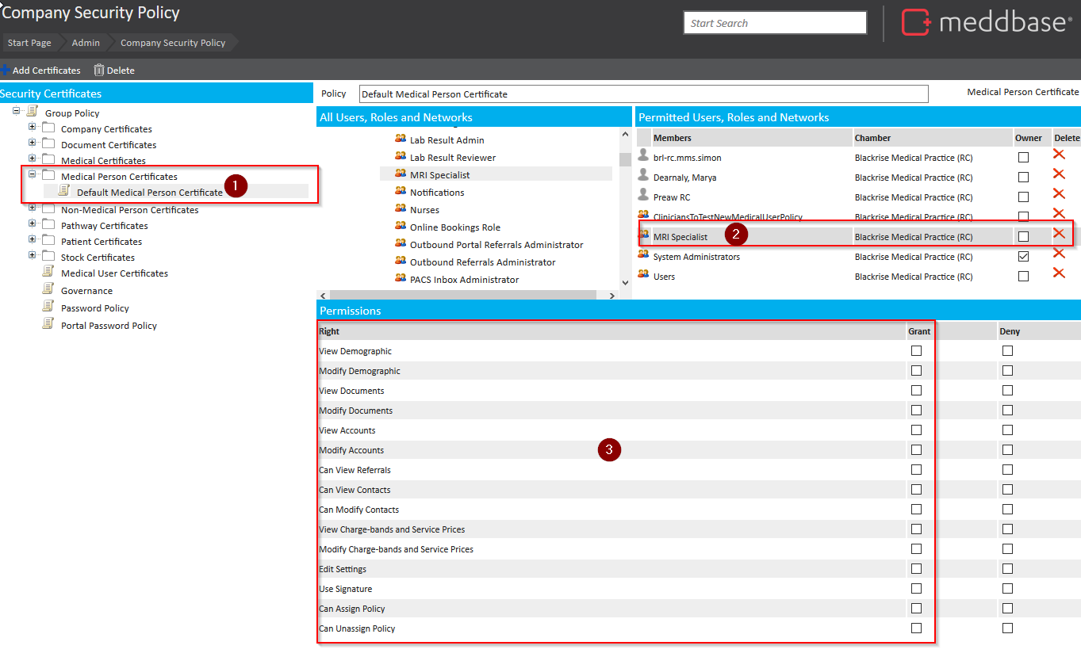Click the meddbase logo
Image resolution: width=1081 pixels, height=657 pixels.
(983, 22)
